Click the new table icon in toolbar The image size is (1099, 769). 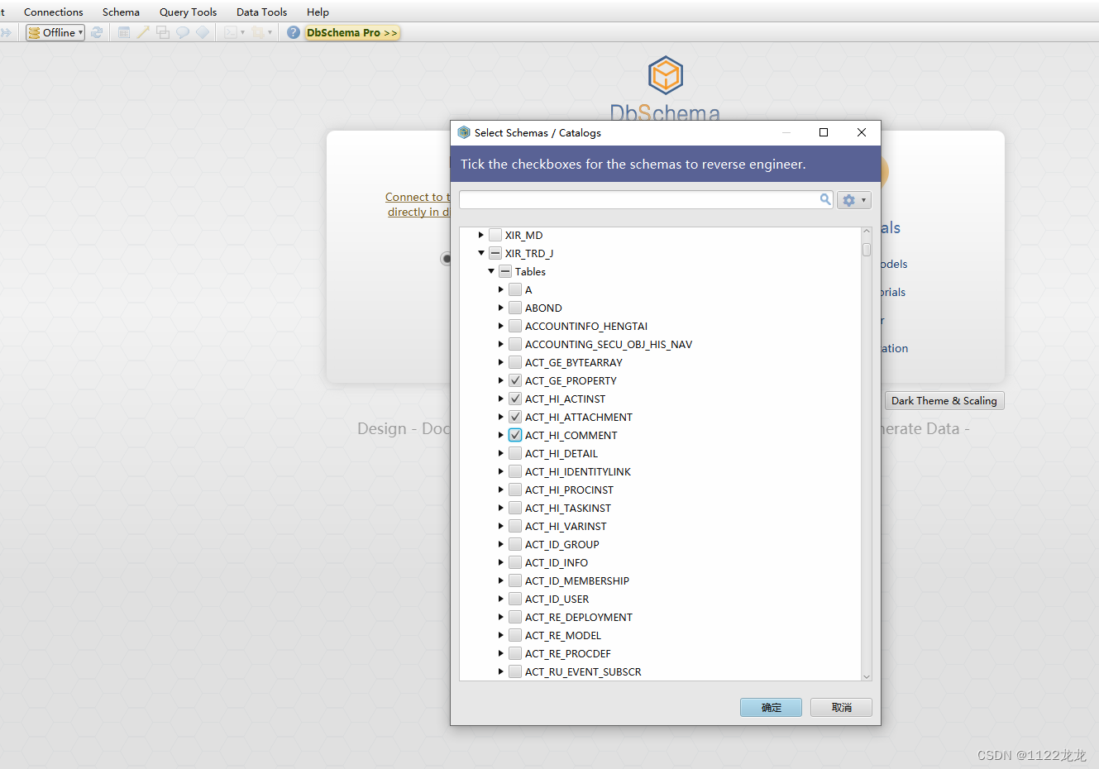click(124, 32)
